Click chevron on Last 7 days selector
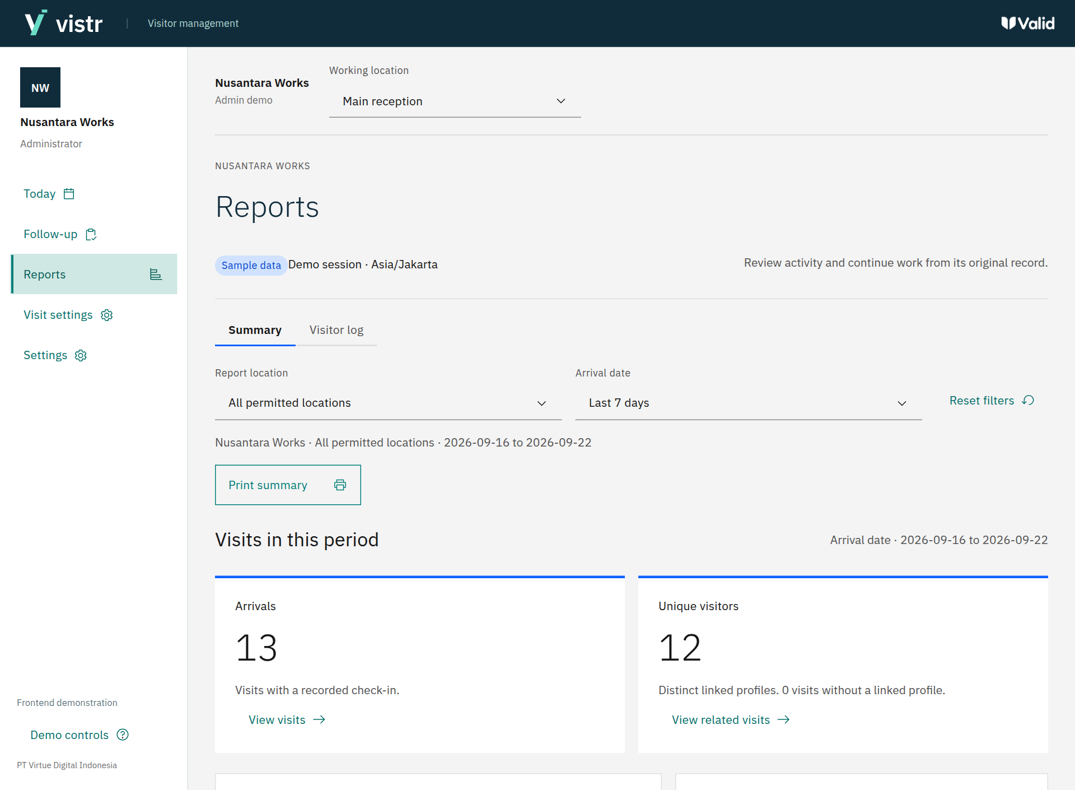The width and height of the screenshot is (1075, 790). [901, 403]
